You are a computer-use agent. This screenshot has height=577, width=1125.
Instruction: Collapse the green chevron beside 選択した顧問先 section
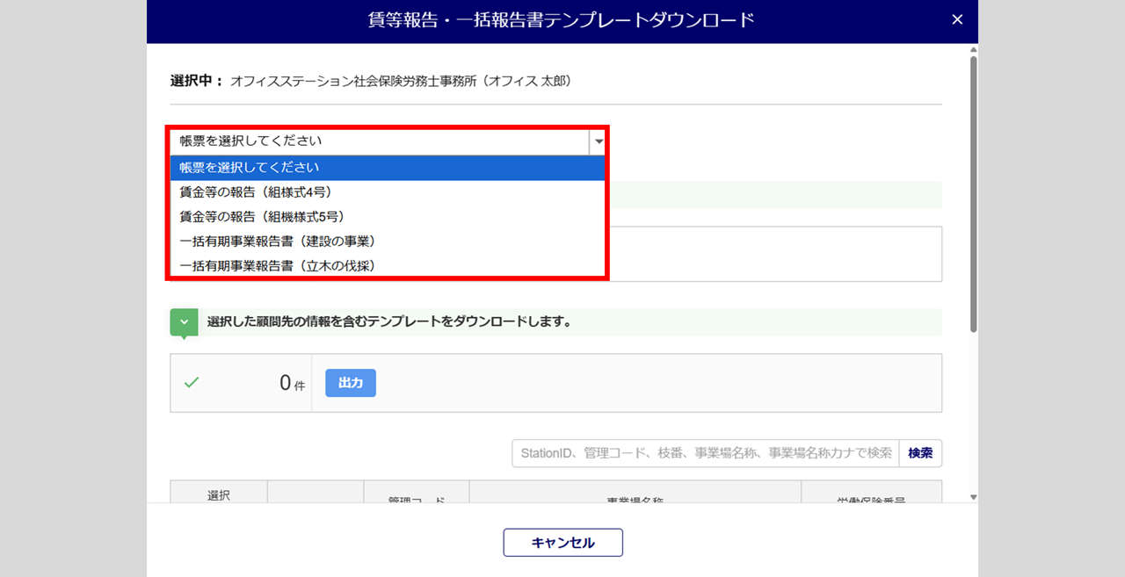click(x=183, y=322)
